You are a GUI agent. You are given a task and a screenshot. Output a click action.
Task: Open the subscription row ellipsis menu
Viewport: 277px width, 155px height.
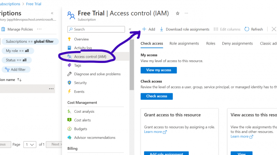point(51,89)
